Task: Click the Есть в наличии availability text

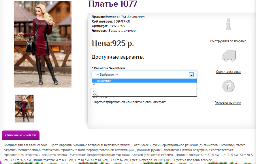Action: pos(122,31)
